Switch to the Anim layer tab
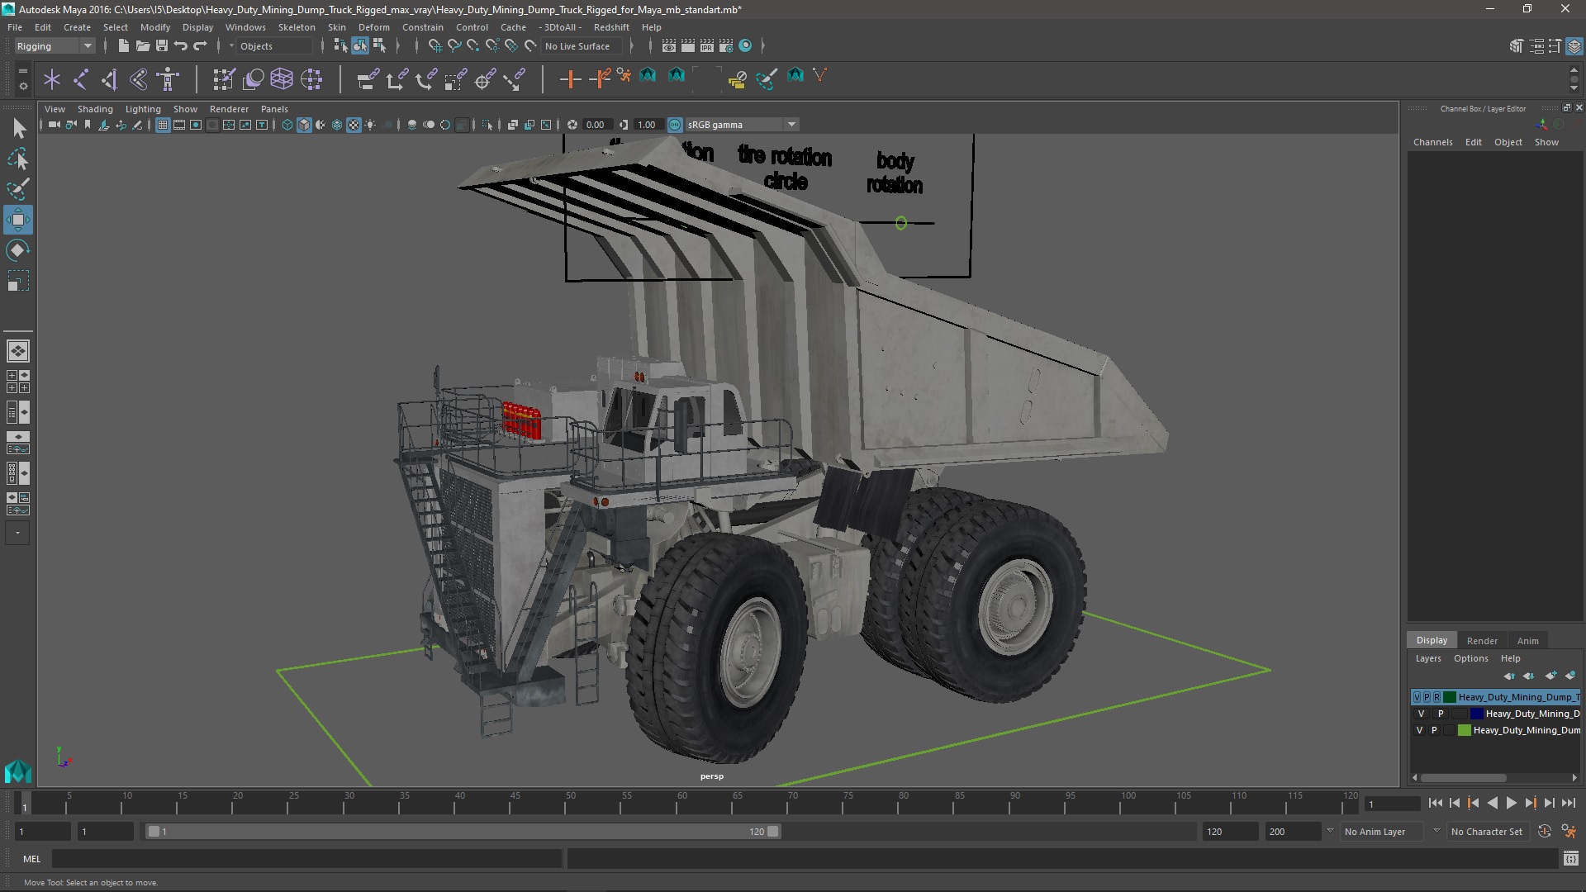 click(x=1527, y=641)
